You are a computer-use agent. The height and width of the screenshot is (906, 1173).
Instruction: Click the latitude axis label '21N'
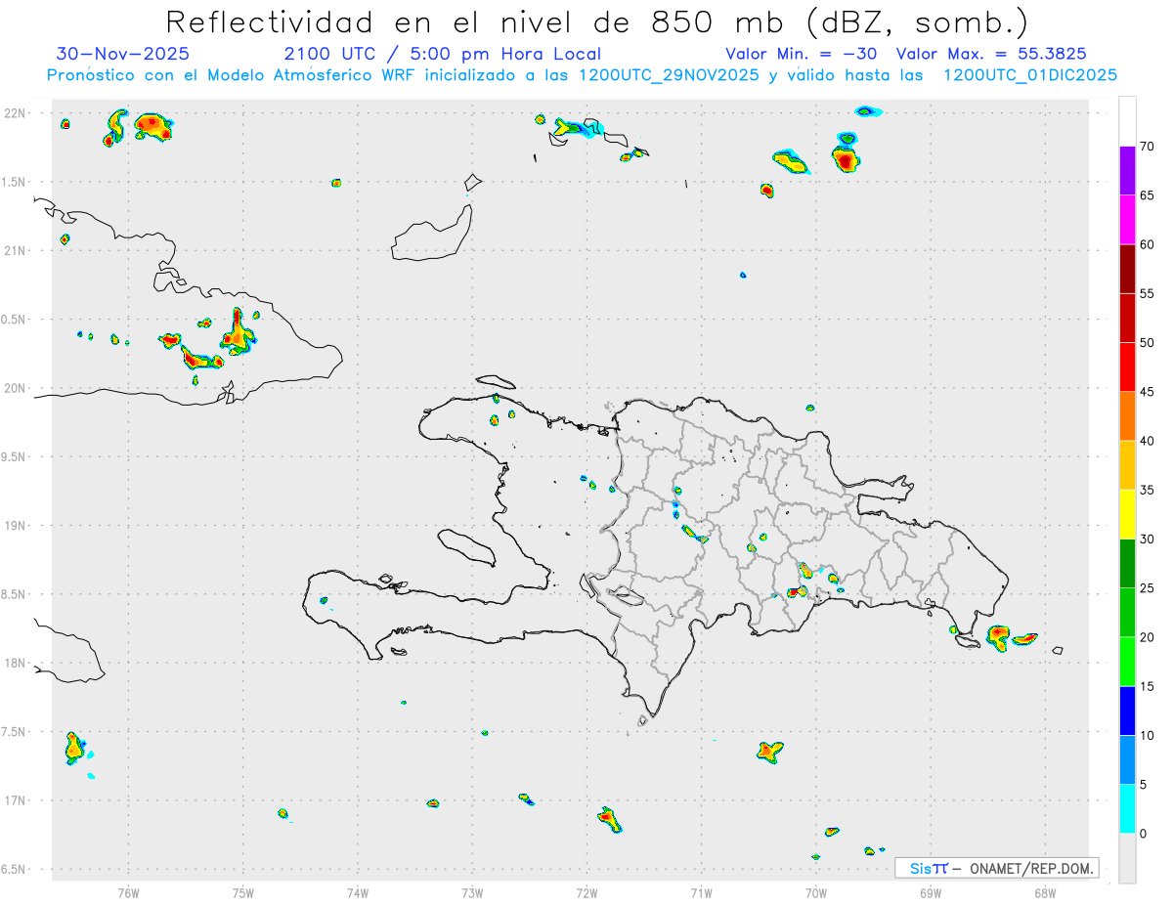[x=16, y=250]
